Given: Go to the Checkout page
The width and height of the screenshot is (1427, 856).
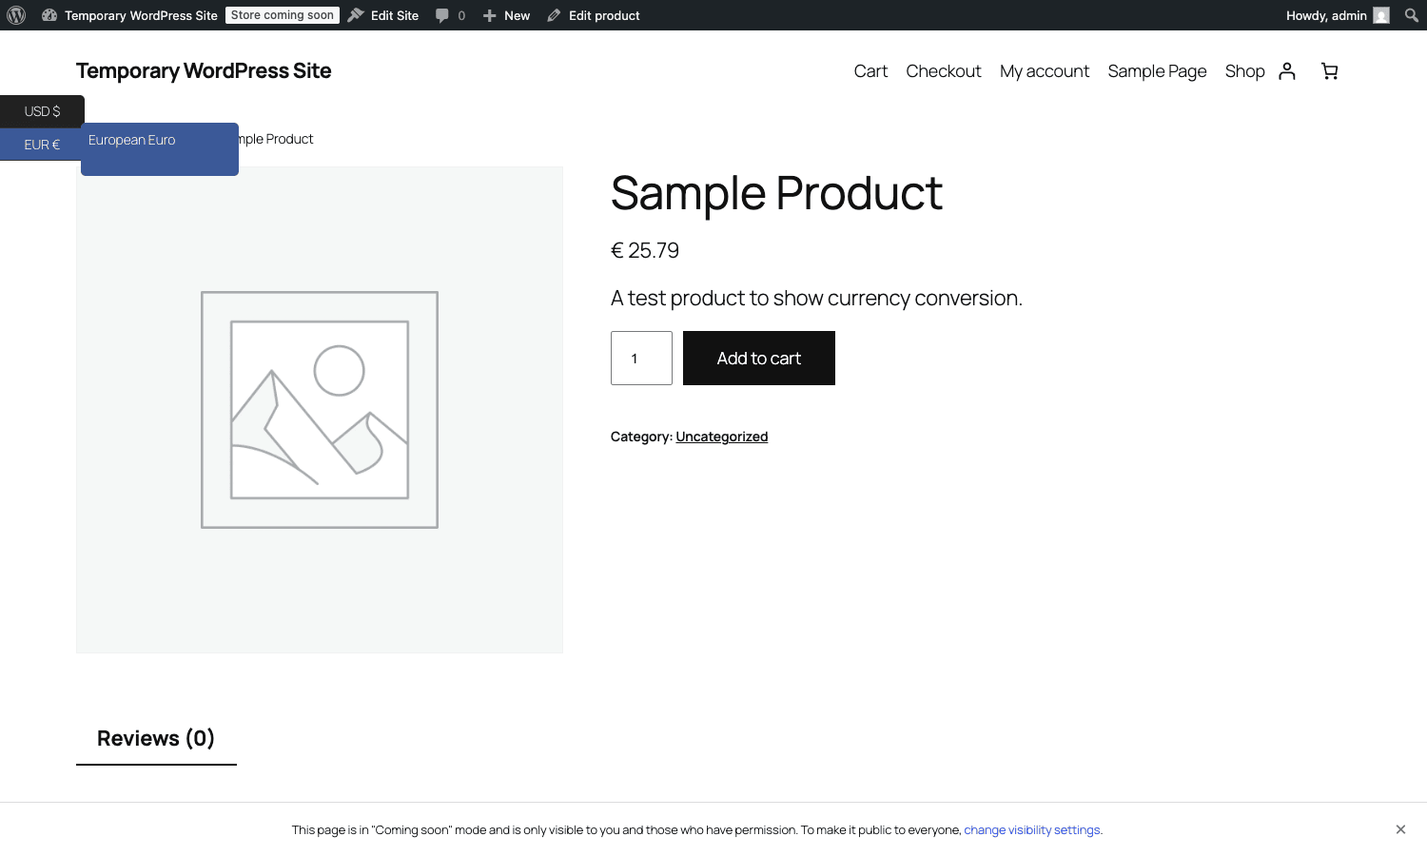Looking at the screenshot, I should point(944,71).
